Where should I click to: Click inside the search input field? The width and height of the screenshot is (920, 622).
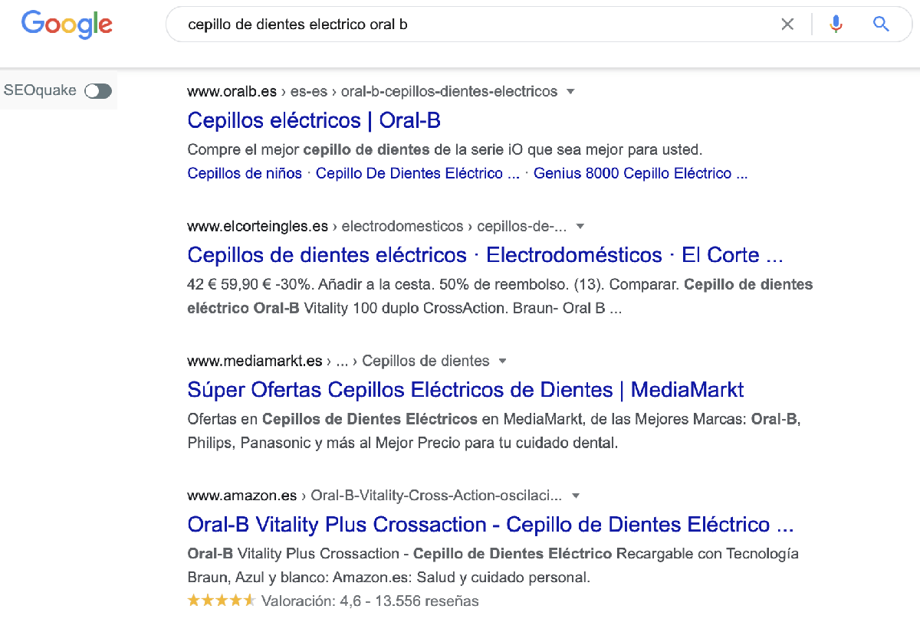click(460, 24)
